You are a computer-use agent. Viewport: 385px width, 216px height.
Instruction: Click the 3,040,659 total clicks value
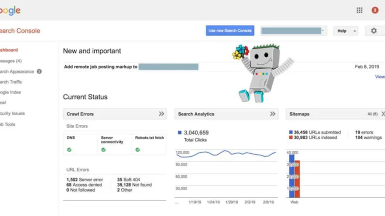[196, 133]
